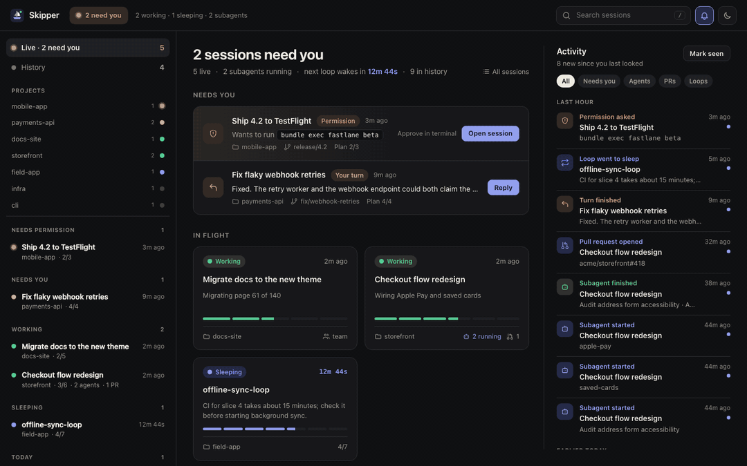Select Fix flaky webhook retries in sidebar
Image resolution: width=747 pixels, height=466 pixels.
pyautogui.click(x=88, y=302)
